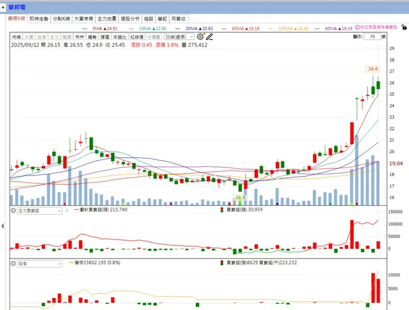Switch to the 即時走勢 tab

pos(39,19)
